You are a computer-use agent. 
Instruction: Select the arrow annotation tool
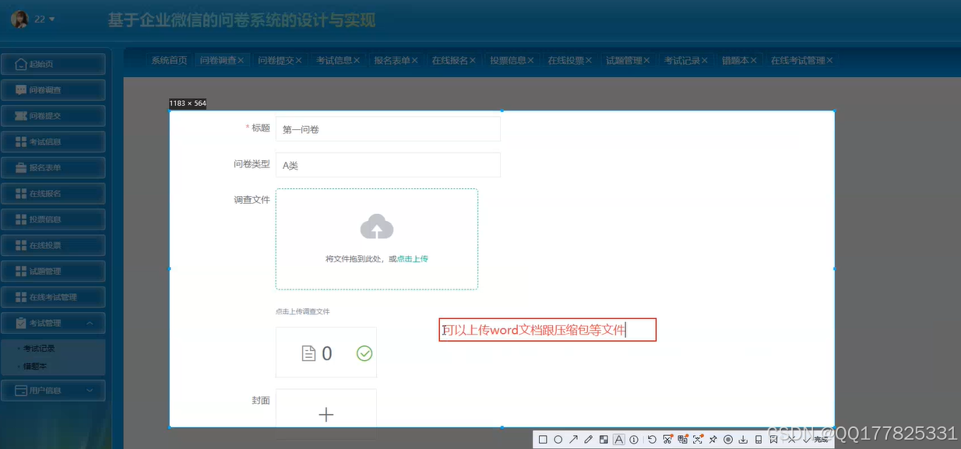[574, 439]
